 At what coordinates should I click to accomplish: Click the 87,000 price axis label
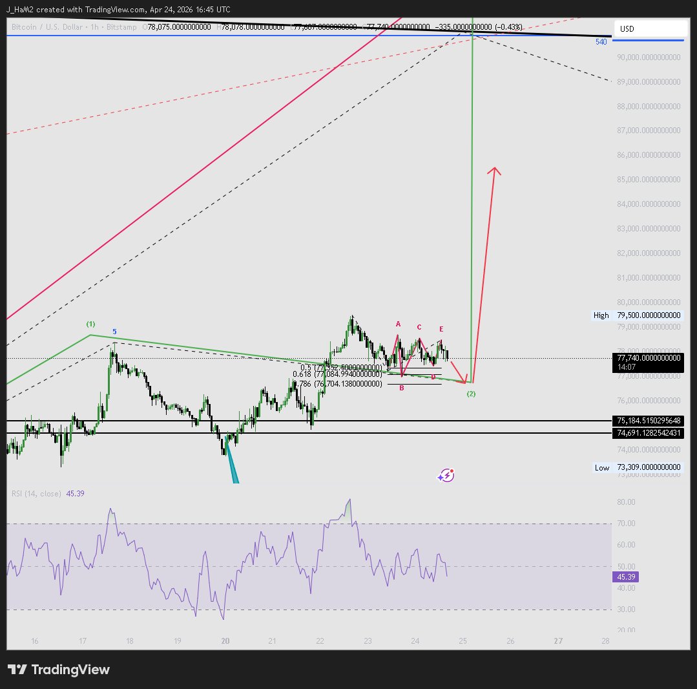pos(649,131)
